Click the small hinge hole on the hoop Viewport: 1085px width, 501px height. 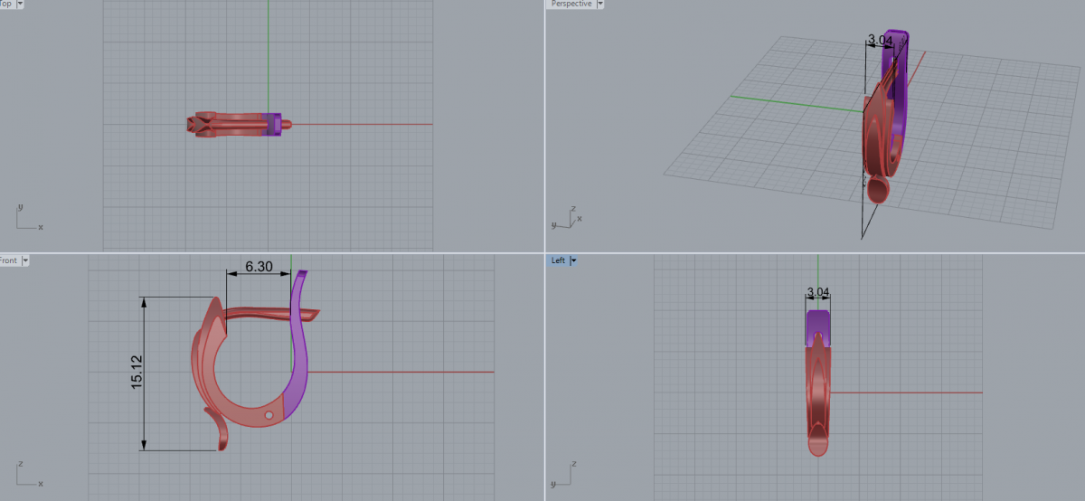tap(269, 415)
